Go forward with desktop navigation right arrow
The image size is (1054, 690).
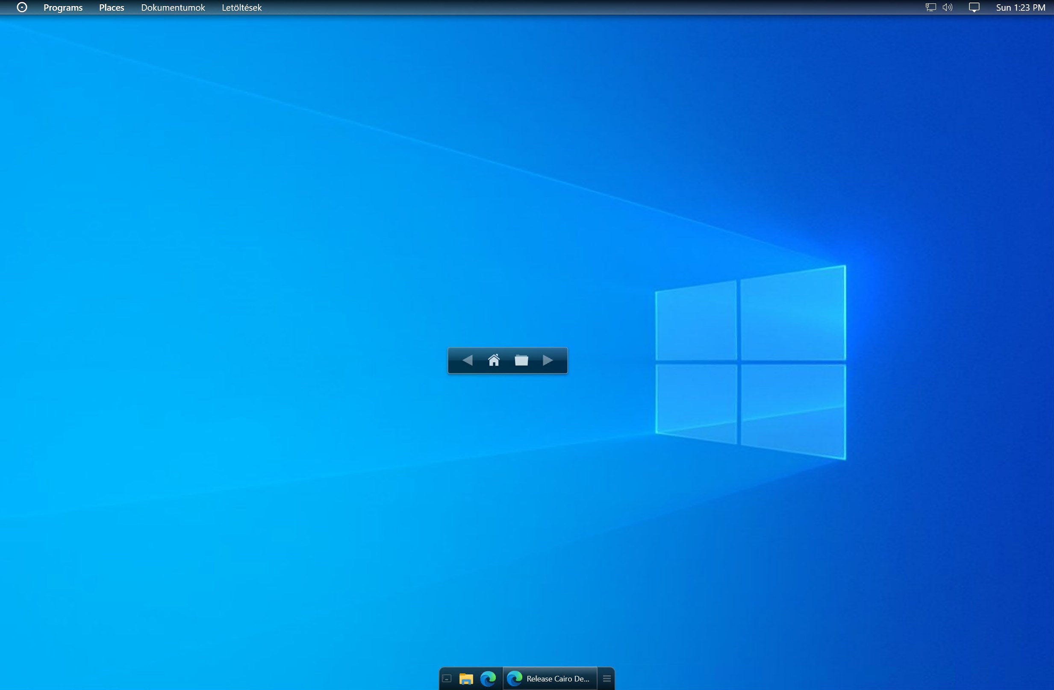point(548,360)
